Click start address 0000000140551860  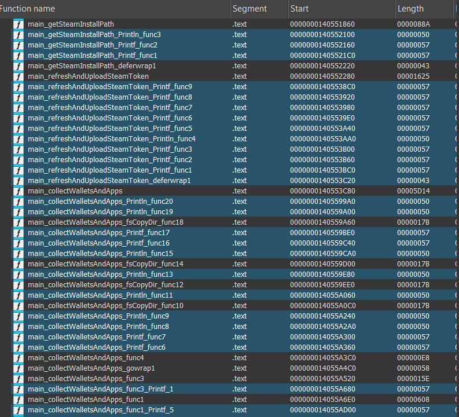pos(322,24)
